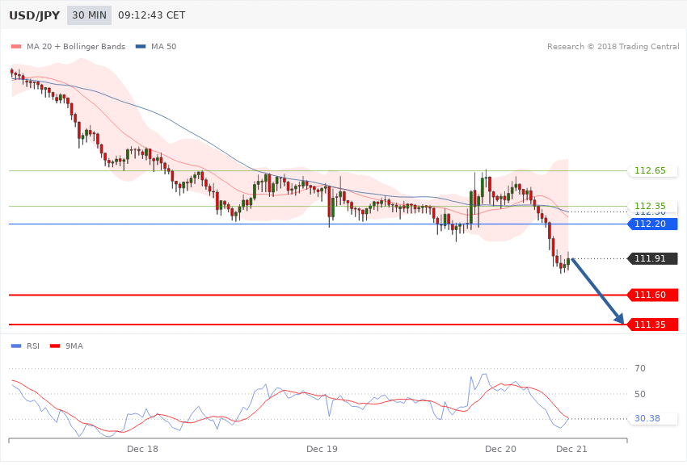
Task: Click the blue 112.20 pivot price tag
Action: (653, 224)
